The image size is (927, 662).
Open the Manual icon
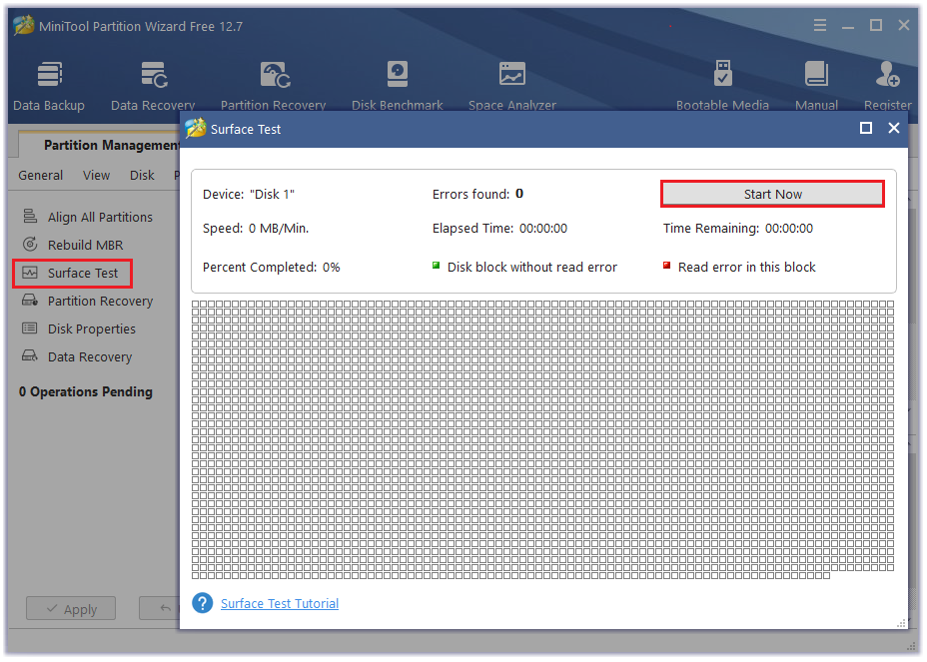[816, 75]
